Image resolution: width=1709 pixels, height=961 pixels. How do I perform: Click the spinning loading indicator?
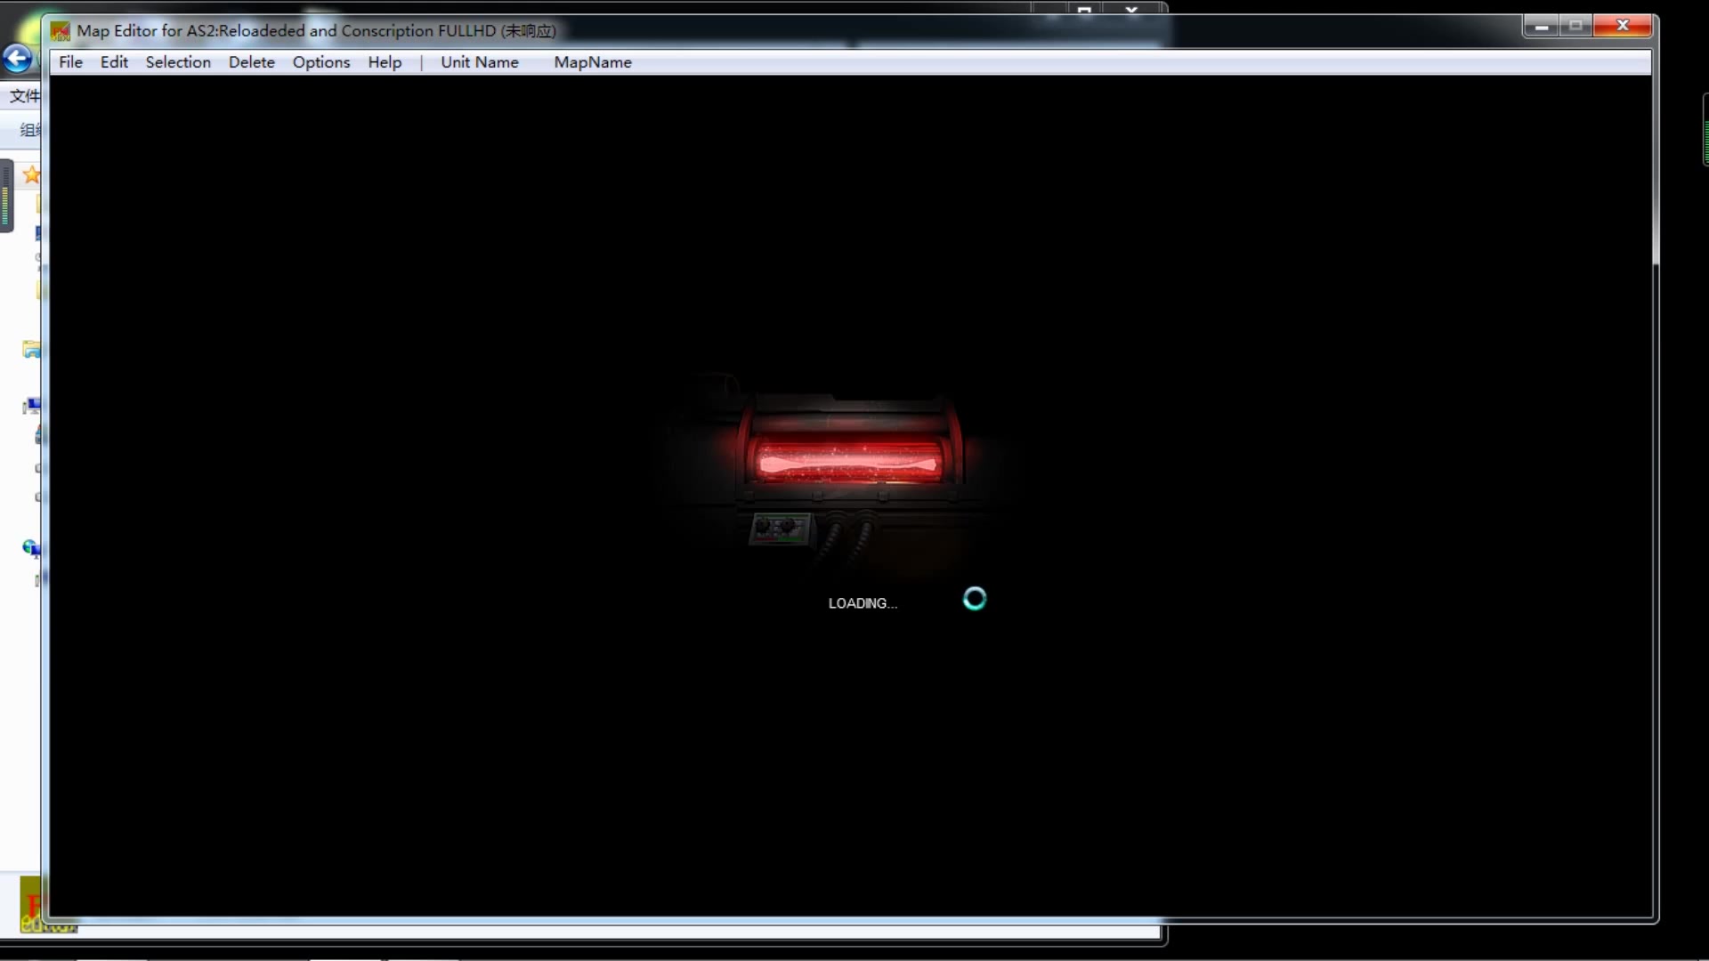(975, 599)
